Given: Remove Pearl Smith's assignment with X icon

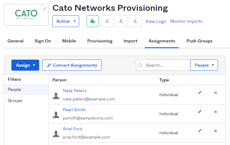Looking at the screenshot, I should point(216,112).
